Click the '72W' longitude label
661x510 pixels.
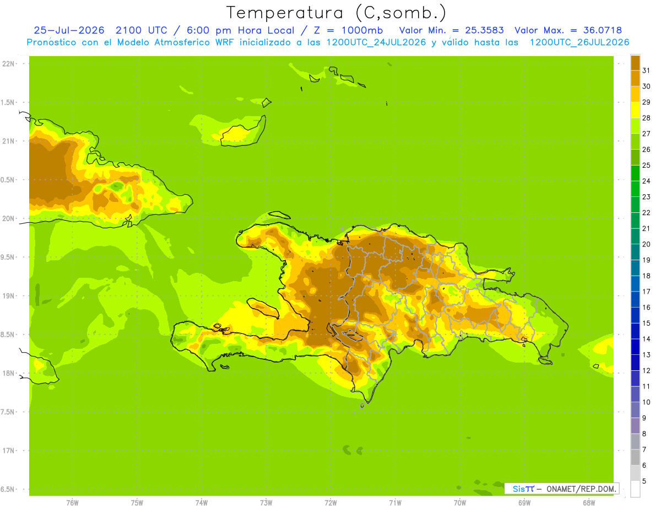pos(330,502)
